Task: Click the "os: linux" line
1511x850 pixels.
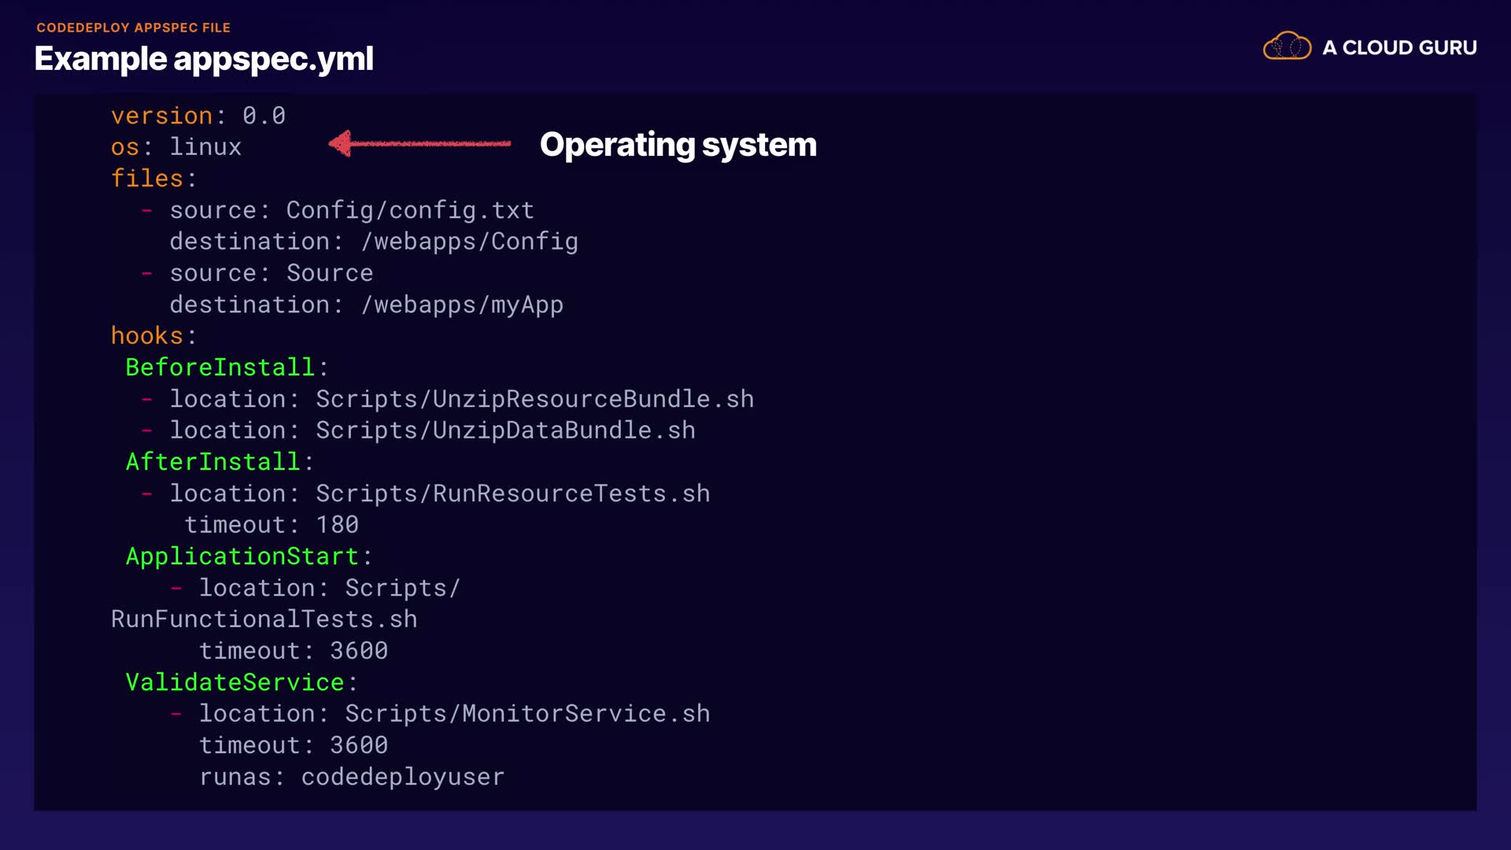Action: [x=175, y=147]
